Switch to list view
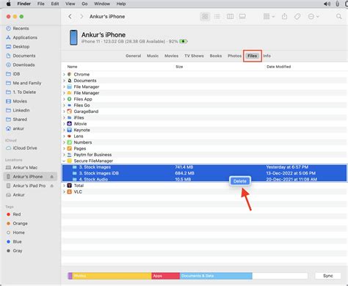The width and height of the screenshot is (348, 286). click(217, 17)
